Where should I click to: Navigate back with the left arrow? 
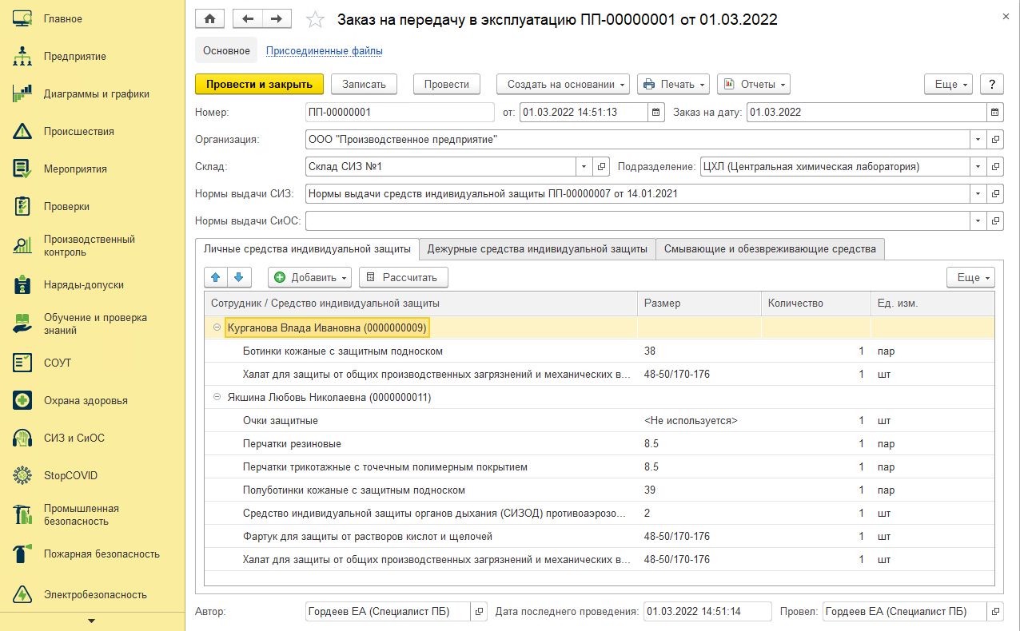coord(248,18)
